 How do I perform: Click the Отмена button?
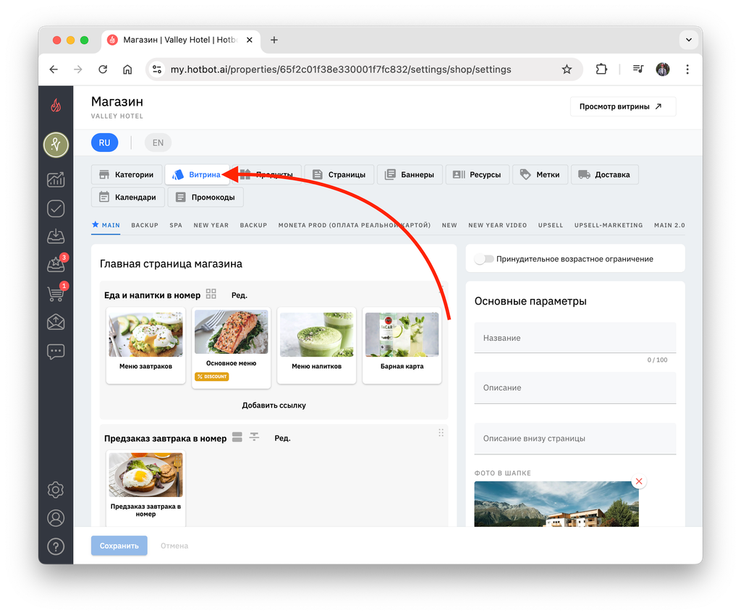pos(174,546)
